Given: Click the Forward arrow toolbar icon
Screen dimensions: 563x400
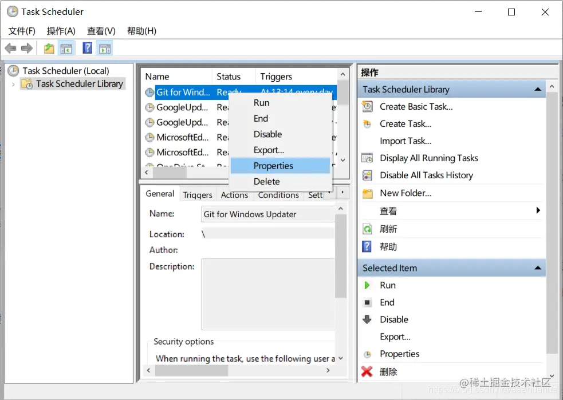Looking at the screenshot, I should point(27,48).
